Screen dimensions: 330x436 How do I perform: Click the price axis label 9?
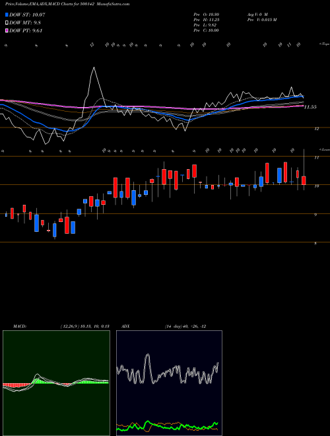coord(315,215)
